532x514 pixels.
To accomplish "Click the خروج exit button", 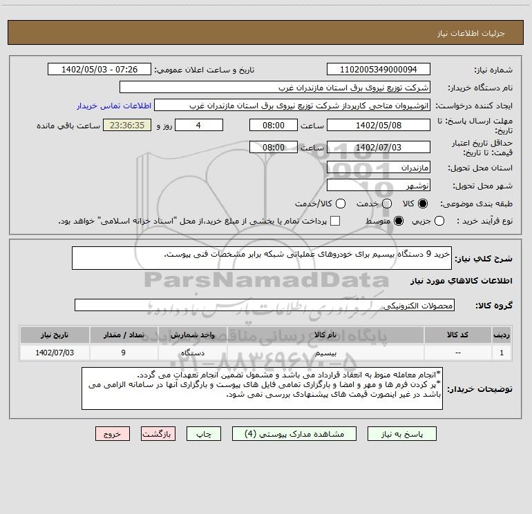I will tap(113, 434).
